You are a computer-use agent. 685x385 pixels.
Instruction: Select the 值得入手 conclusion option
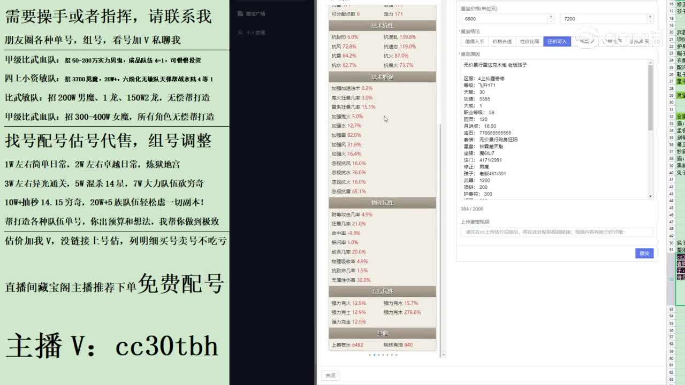(x=475, y=41)
